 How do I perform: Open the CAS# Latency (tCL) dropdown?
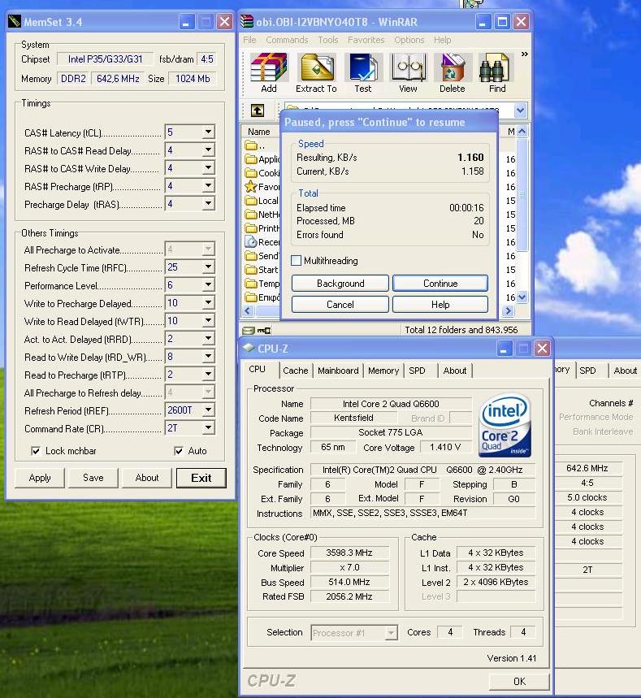[208, 132]
